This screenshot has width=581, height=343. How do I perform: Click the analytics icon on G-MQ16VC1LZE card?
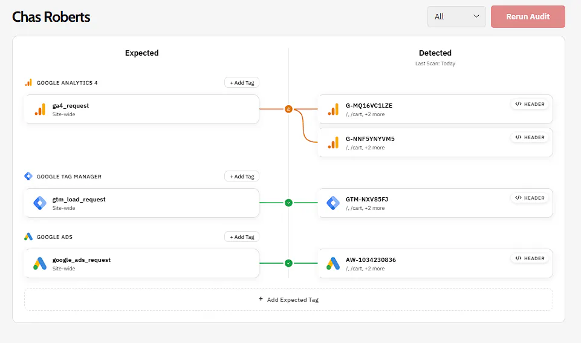tap(334, 109)
